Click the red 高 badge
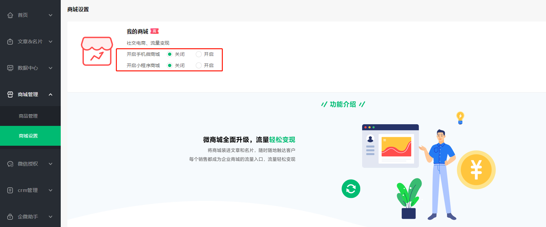546x227 pixels. (x=154, y=31)
